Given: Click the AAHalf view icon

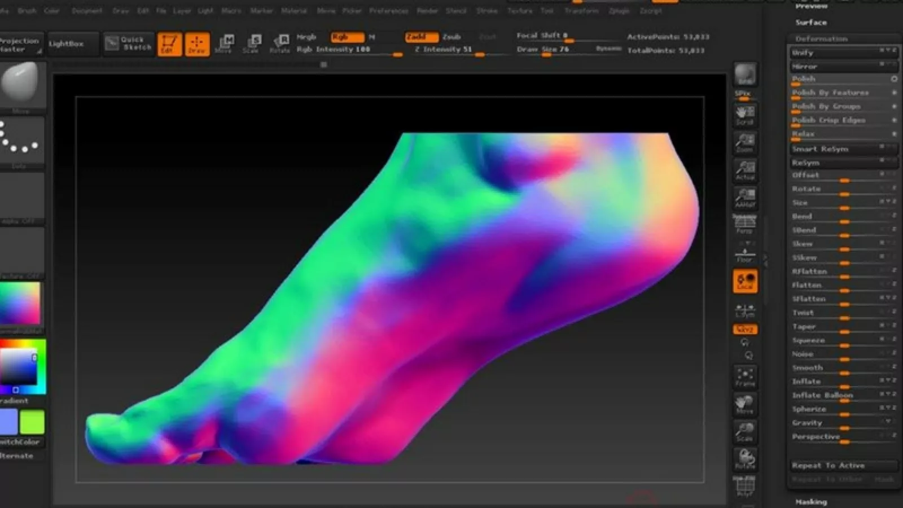Looking at the screenshot, I should pyautogui.click(x=745, y=198).
